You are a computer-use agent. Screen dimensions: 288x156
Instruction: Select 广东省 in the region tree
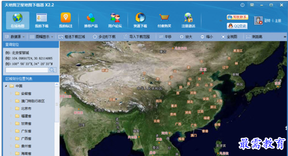pyautogui.click(x=26, y=131)
